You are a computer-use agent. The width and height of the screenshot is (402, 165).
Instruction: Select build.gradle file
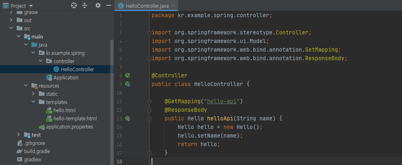point(37,151)
